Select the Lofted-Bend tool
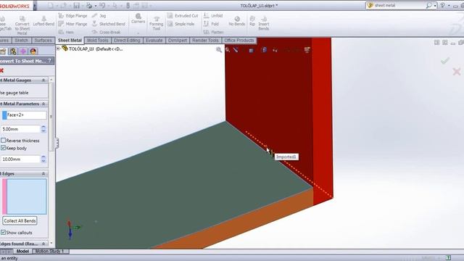 pyautogui.click(x=43, y=21)
